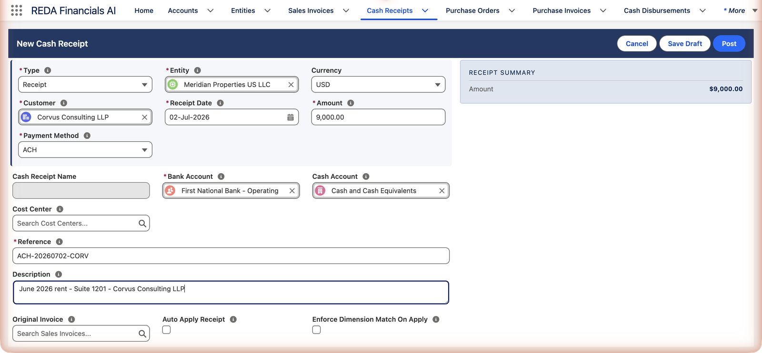Click the Save Draft button
Viewport: 762px width, 353px height.
[x=685, y=44]
